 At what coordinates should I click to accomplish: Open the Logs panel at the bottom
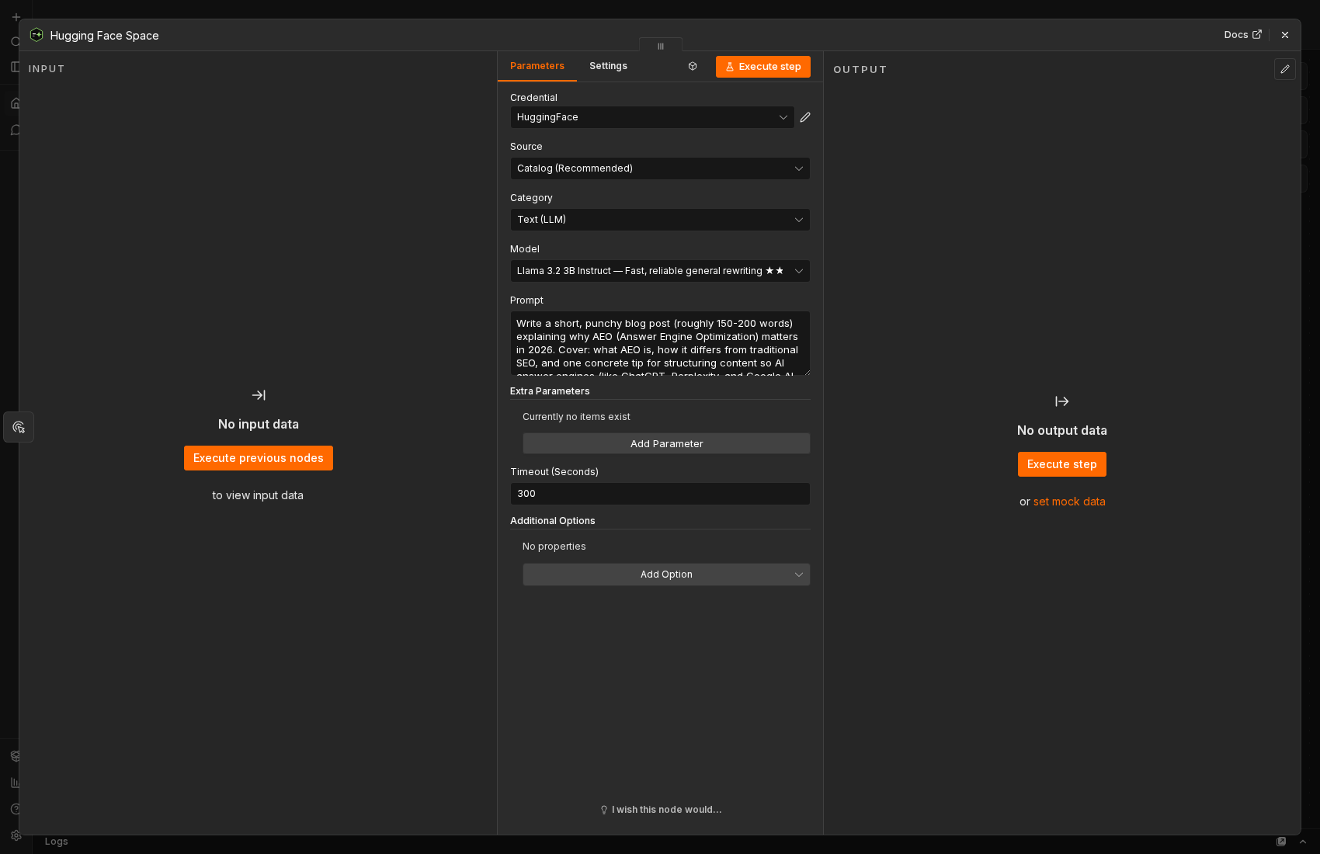(57, 842)
